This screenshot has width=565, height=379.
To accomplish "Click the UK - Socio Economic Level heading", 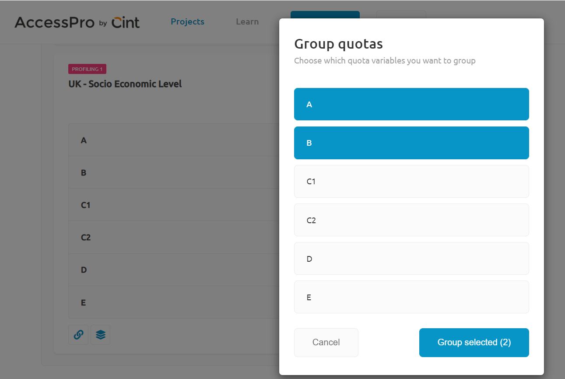I will (125, 84).
